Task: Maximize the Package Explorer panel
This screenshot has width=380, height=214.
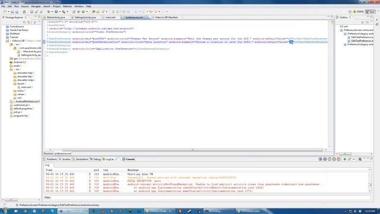Action: (39, 17)
